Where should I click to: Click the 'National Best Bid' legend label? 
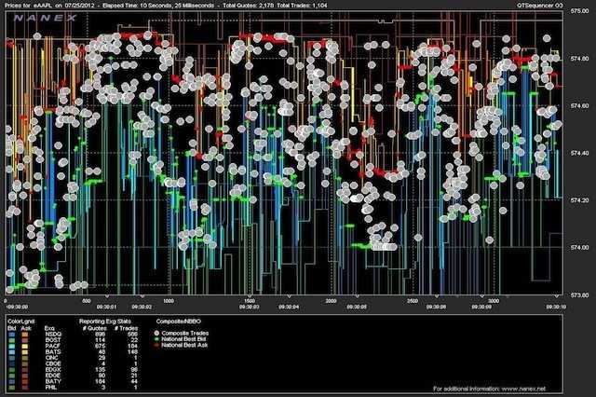pos(183,339)
